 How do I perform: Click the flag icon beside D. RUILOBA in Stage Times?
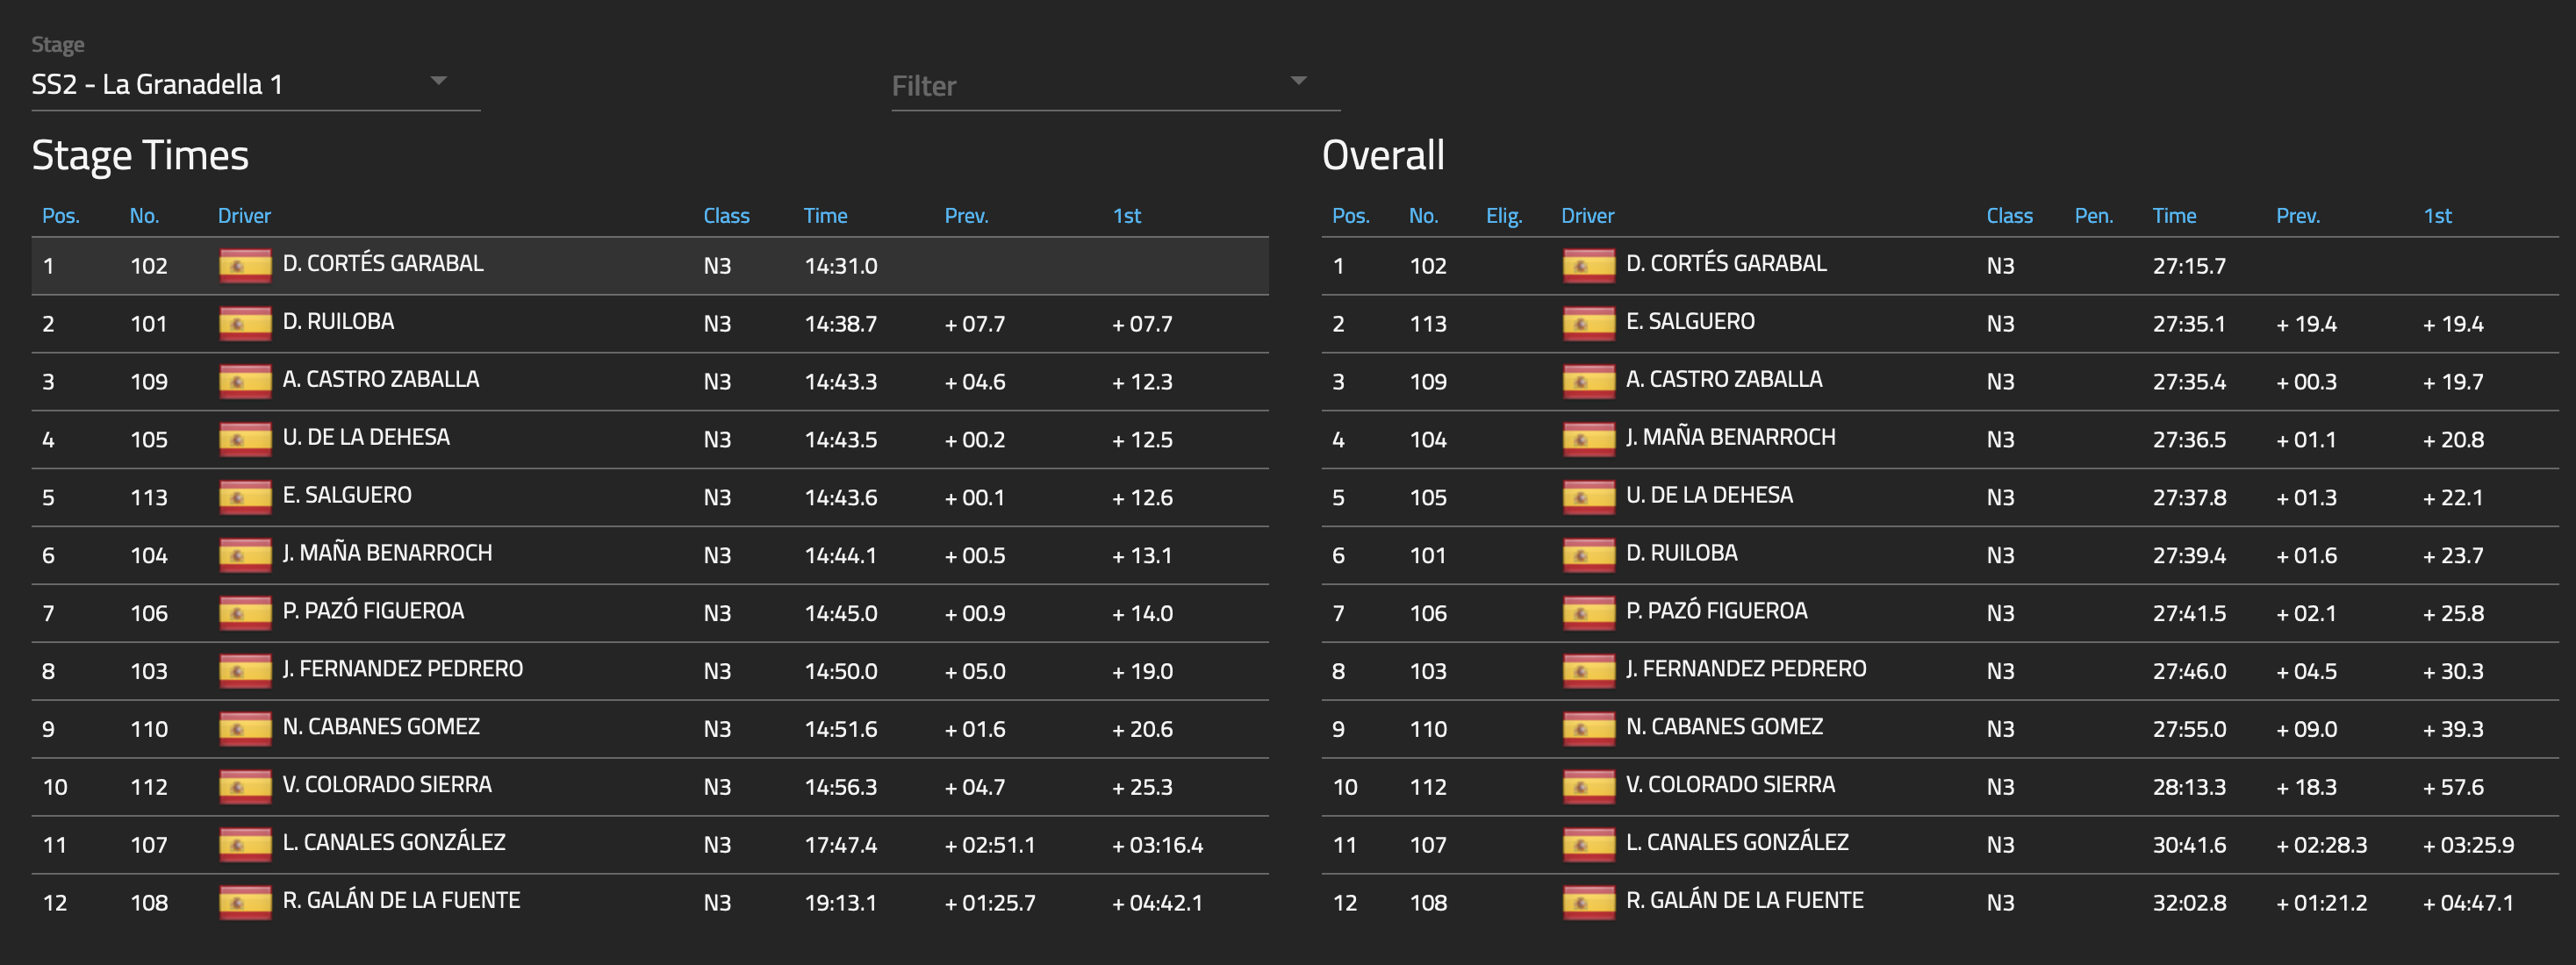245,323
